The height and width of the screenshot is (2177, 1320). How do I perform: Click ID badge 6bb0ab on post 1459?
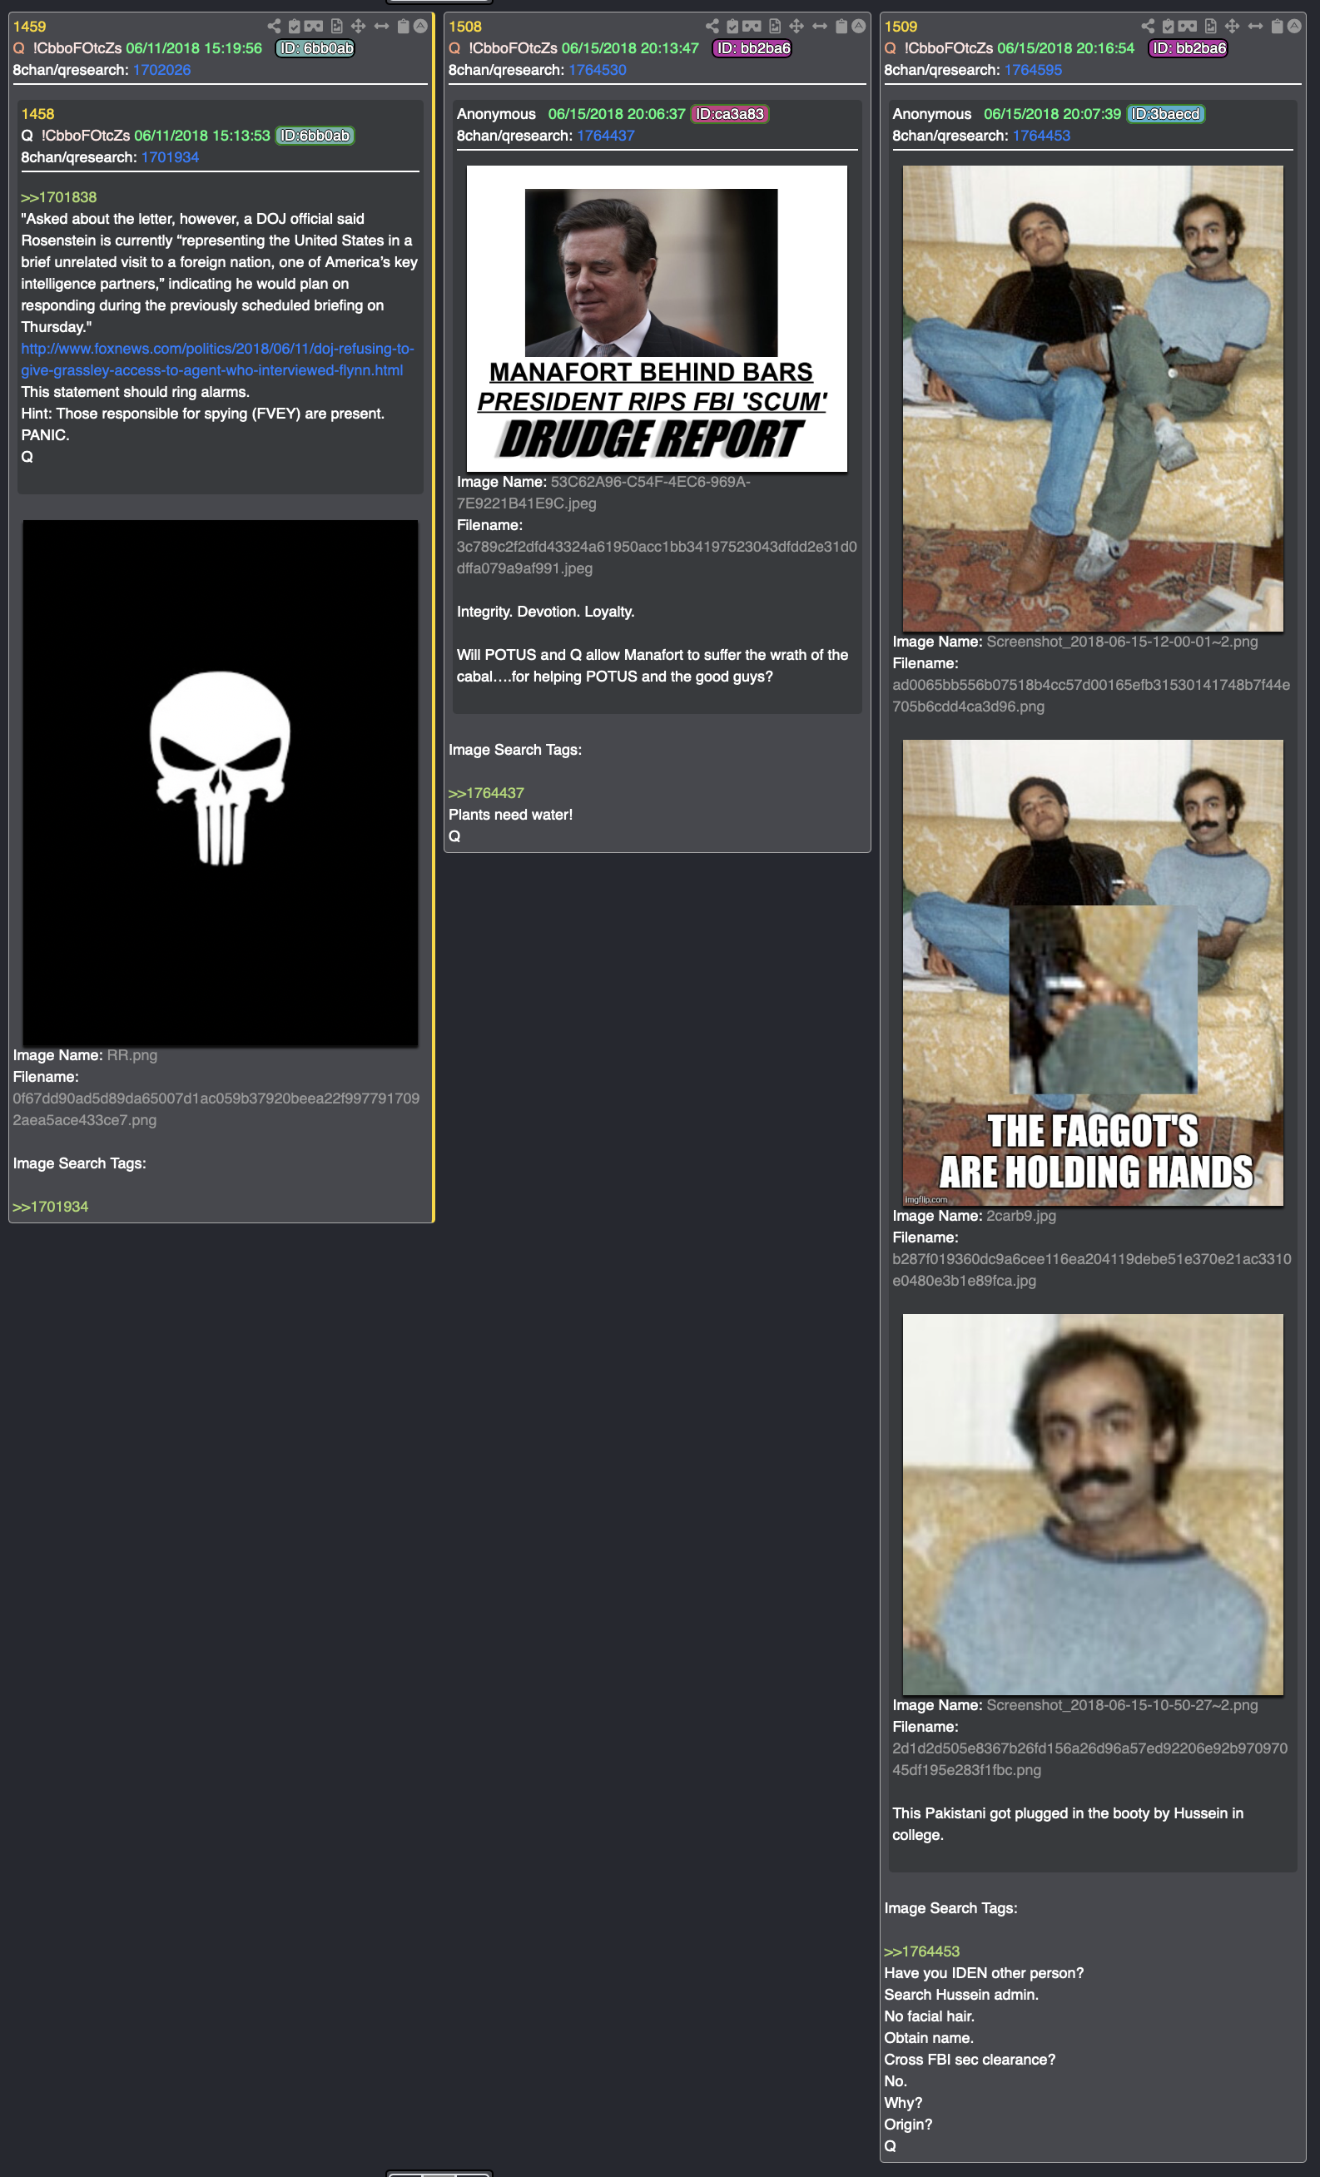pyautogui.click(x=315, y=48)
